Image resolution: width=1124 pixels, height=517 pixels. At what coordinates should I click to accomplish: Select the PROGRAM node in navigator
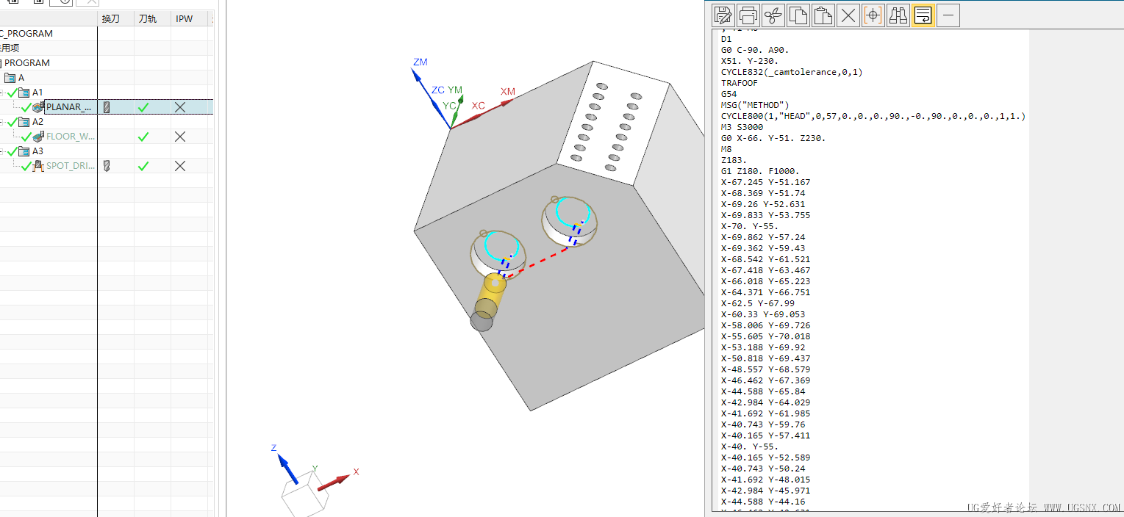(x=27, y=63)
